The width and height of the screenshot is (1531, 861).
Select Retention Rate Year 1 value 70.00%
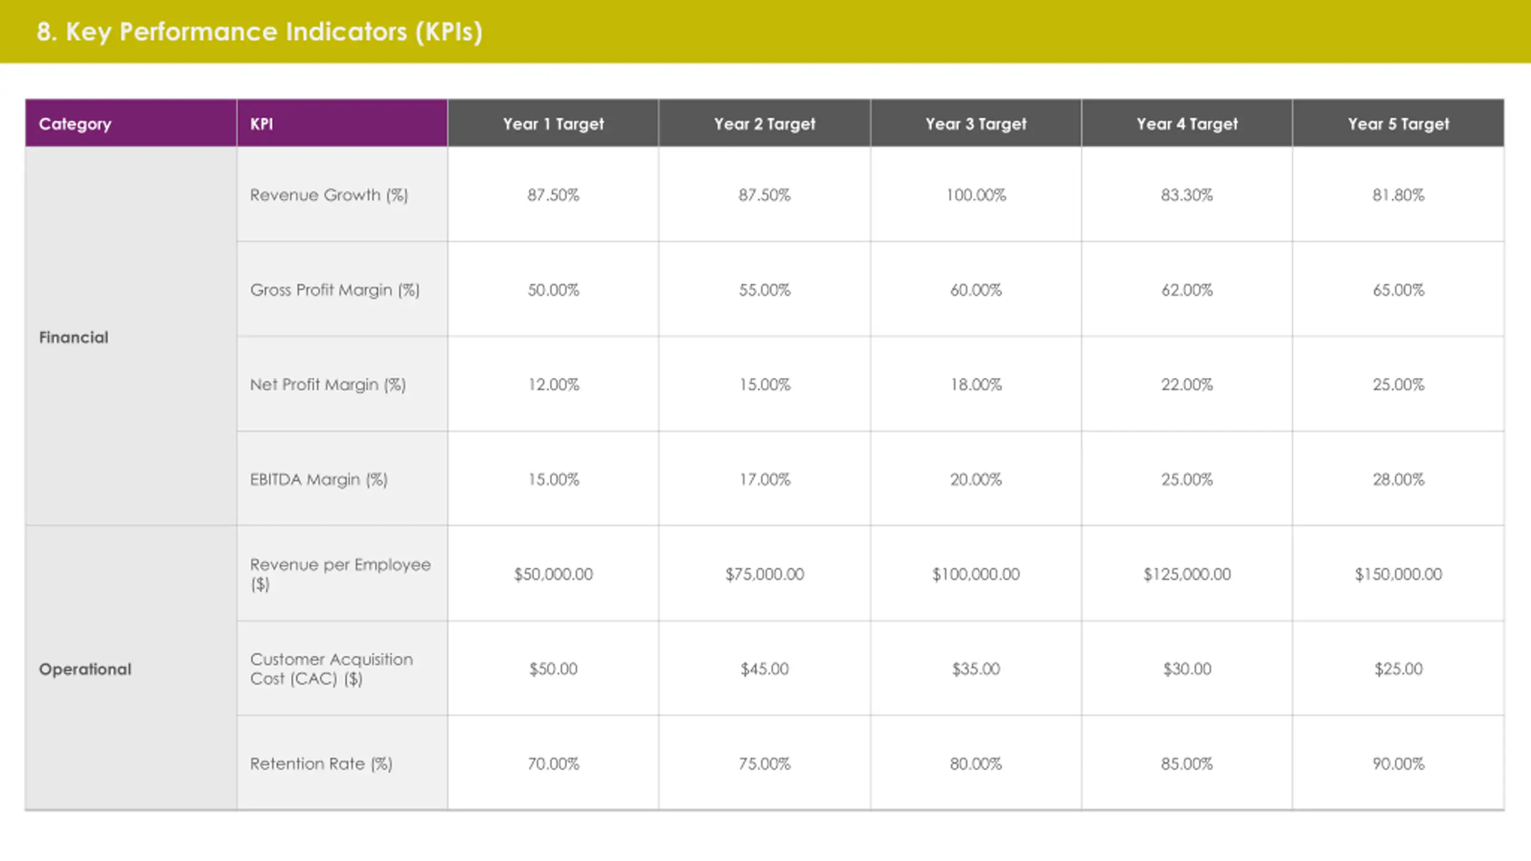pyautogui.click(x=553, y=764)
